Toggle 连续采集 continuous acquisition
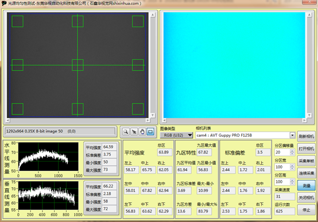Image resolution: width=318 pixels, height=222 pixels. tap(307, 173)
